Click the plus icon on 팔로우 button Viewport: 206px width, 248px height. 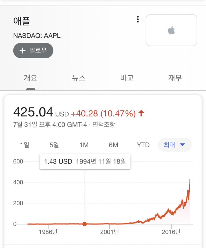(x=22, y=51)
